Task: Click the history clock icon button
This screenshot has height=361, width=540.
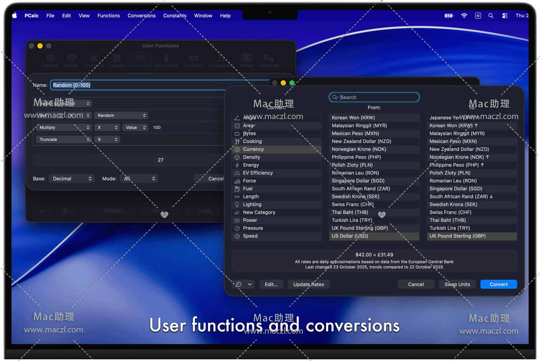Action: [239, 284]
